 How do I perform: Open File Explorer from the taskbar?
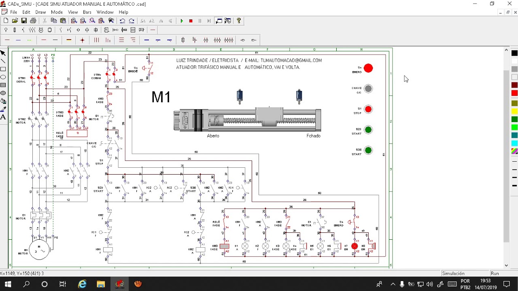coord(101,284)
